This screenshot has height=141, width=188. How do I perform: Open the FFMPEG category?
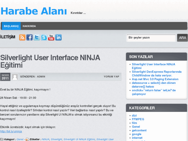click(138, 119)
